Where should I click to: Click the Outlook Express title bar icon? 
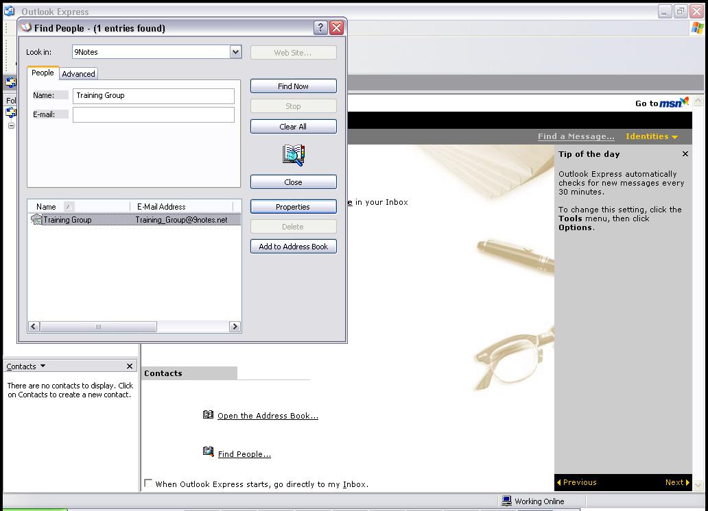click(x=10, y=11)
